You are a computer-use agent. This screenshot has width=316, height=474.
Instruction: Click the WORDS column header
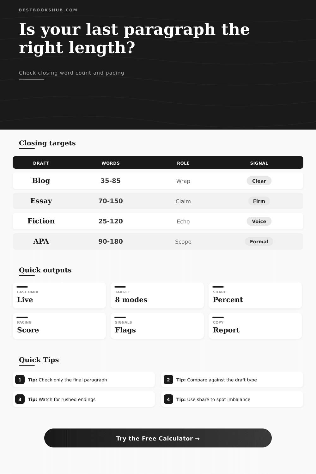tap(111, 163)
